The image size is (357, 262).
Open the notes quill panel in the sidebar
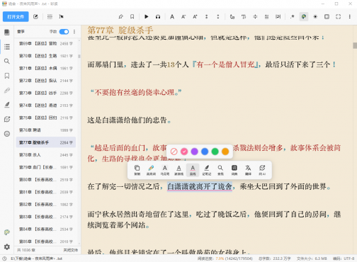(7, 105)
